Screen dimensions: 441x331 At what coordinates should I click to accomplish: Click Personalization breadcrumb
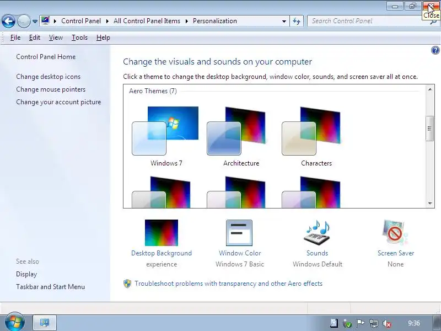click(x=215, y=21)
